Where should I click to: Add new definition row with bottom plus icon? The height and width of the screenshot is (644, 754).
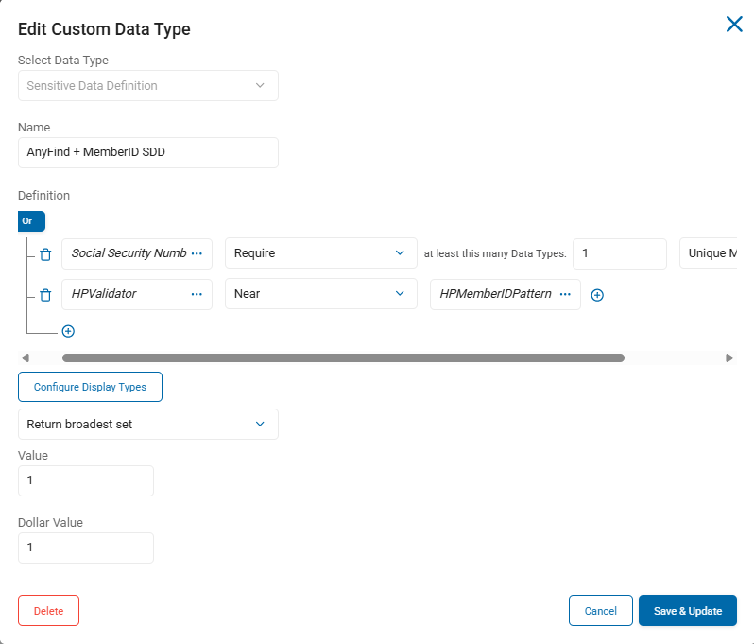click(68, 331)
